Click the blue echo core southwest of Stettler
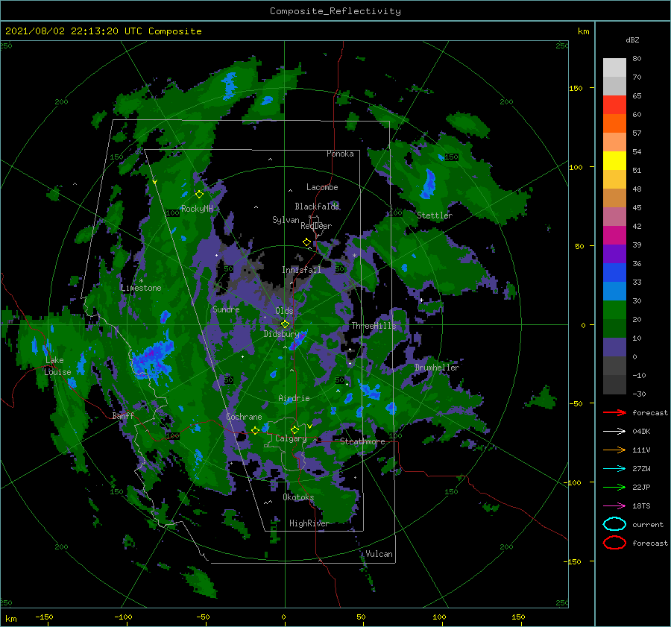The height and width of the screenshot is (627, 671). click(428, 184)
